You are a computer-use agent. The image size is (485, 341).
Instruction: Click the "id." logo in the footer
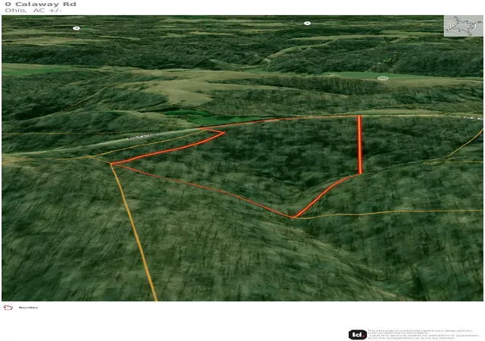point(358,334)
